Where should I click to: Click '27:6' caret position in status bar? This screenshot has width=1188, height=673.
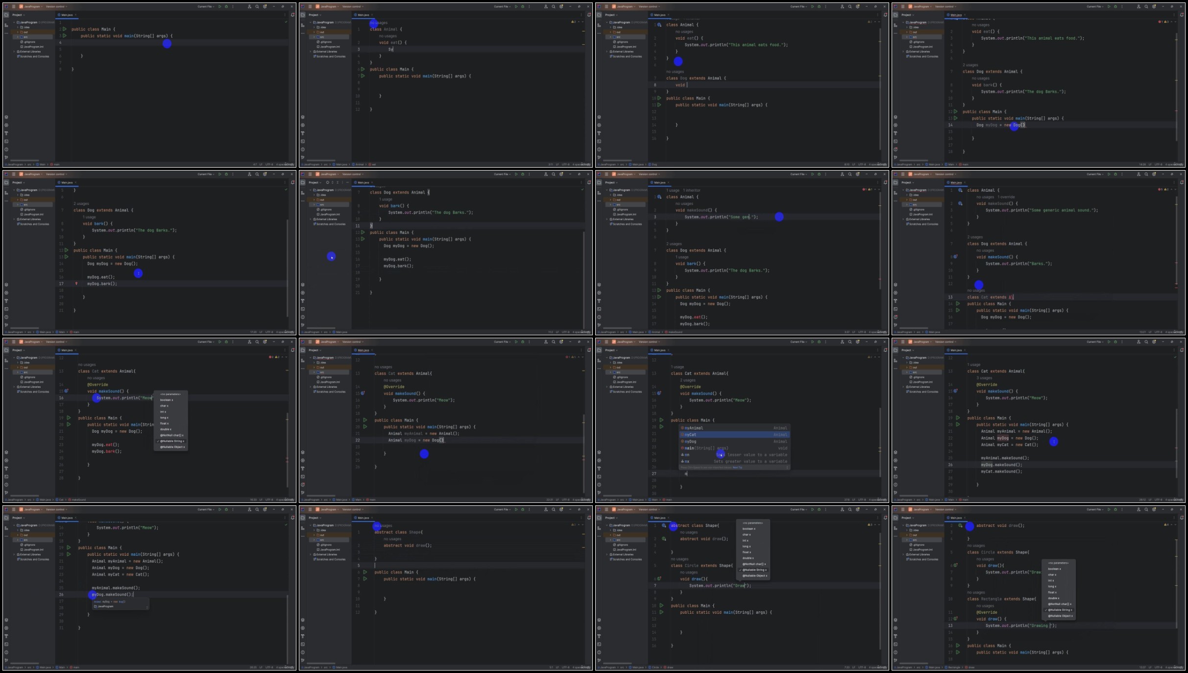pyautogui.click(x=847, y=499)
